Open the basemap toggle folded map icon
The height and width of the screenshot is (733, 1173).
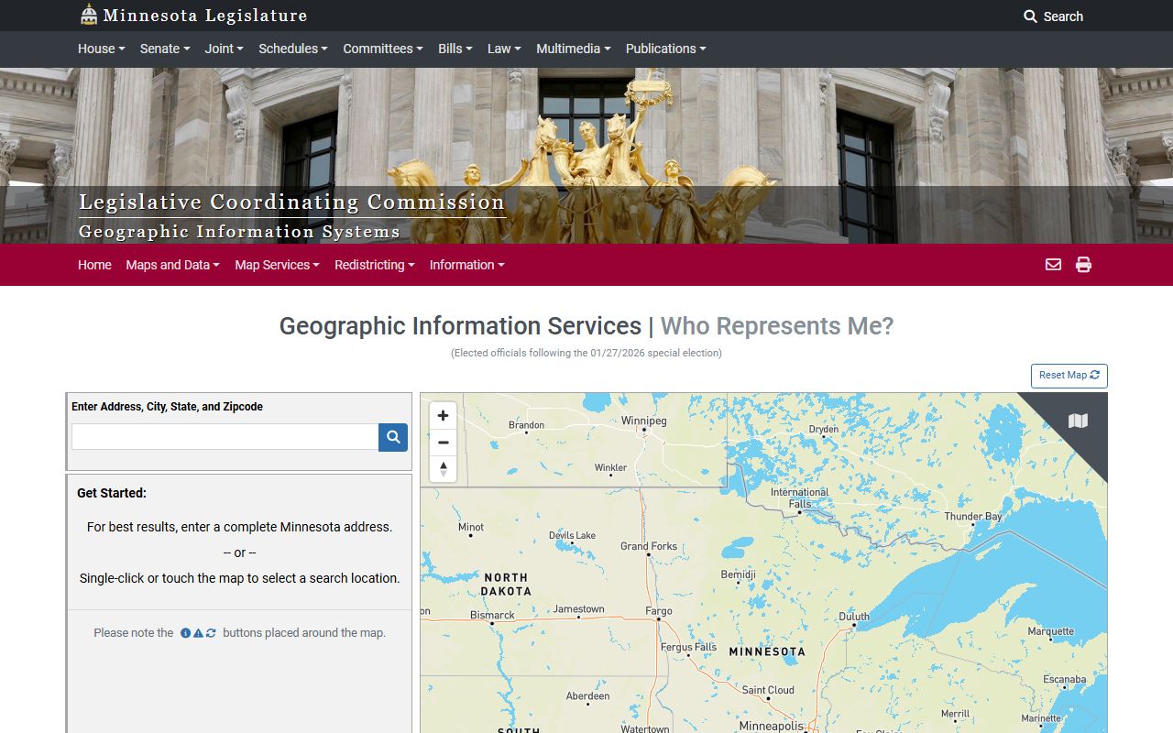(1078, 421)
